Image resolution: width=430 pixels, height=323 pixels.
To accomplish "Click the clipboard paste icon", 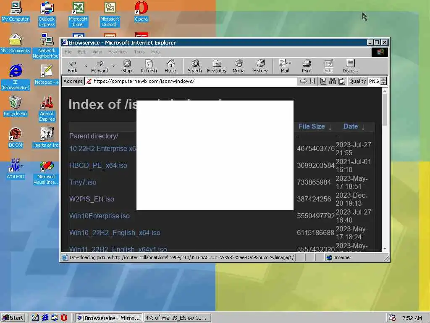I will 342,81.
